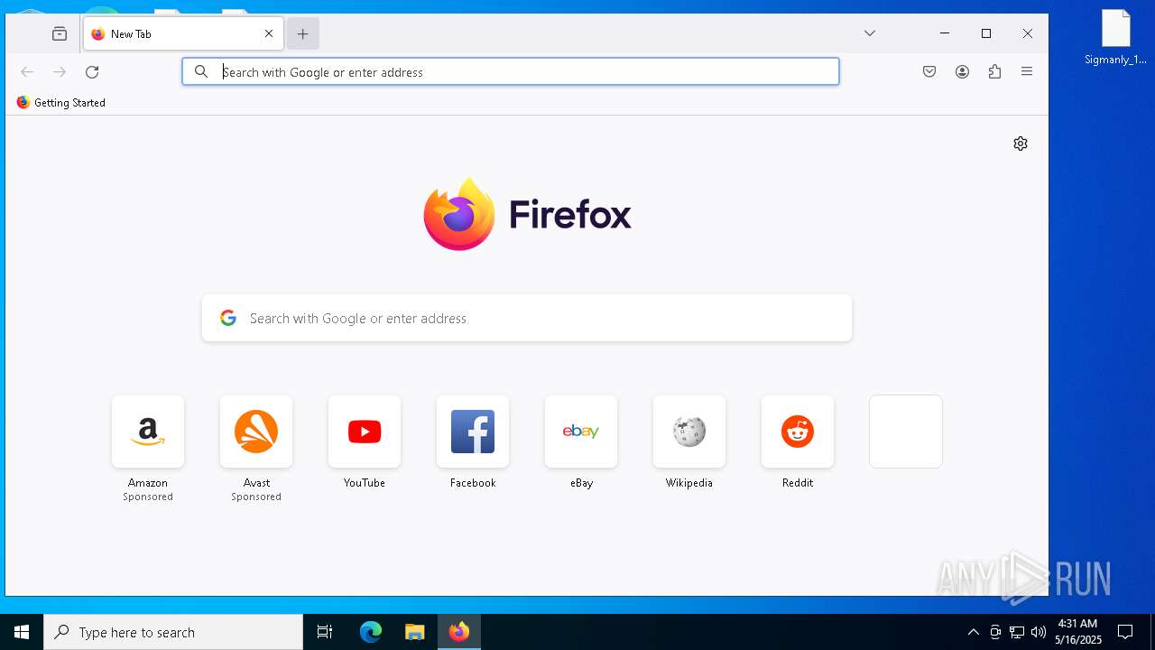Maximize the Firefox window
Image resolution: width=1155 pixels, height=650 pixels.
pos(986,33)
